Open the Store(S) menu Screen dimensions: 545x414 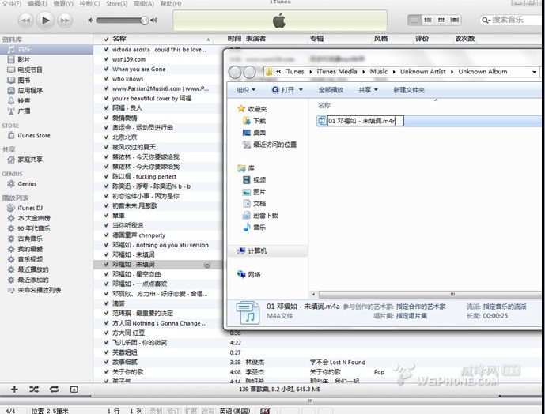116,3
